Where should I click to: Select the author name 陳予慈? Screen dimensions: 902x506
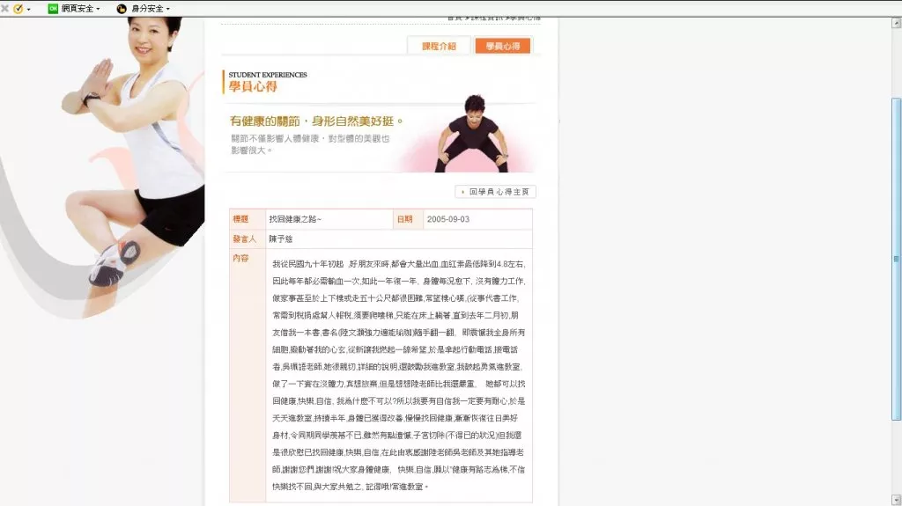point(281,238)
